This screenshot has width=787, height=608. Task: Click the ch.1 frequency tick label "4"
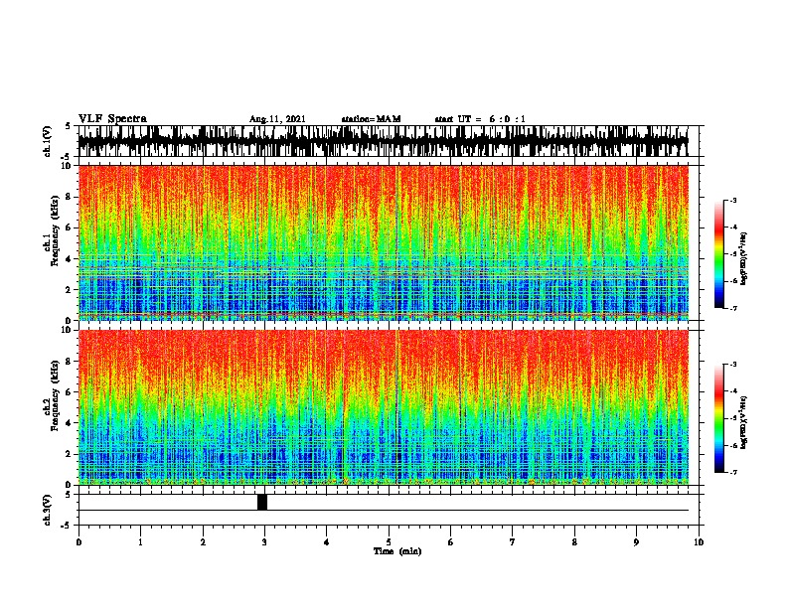(x=69, y=259)
